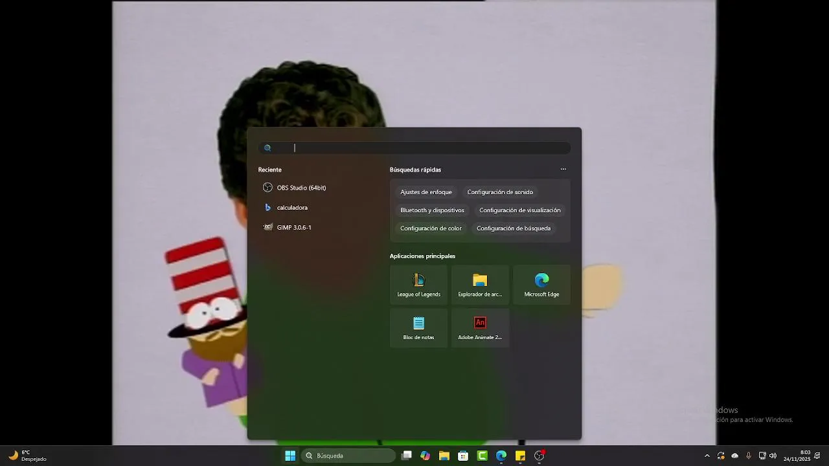Open recent item GIMP 3.0.6-1
Viewport: 829px width, 466px height.
click(288, 228)
